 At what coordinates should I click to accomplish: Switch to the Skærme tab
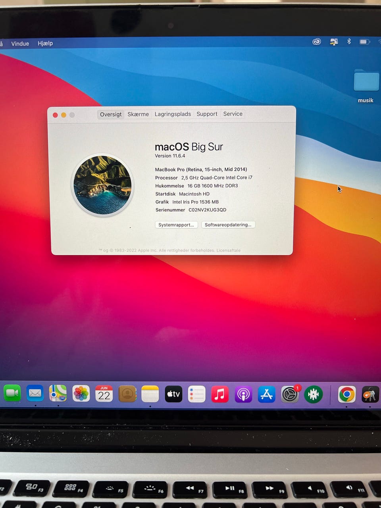pyautogui.click(x=138, y=114)
